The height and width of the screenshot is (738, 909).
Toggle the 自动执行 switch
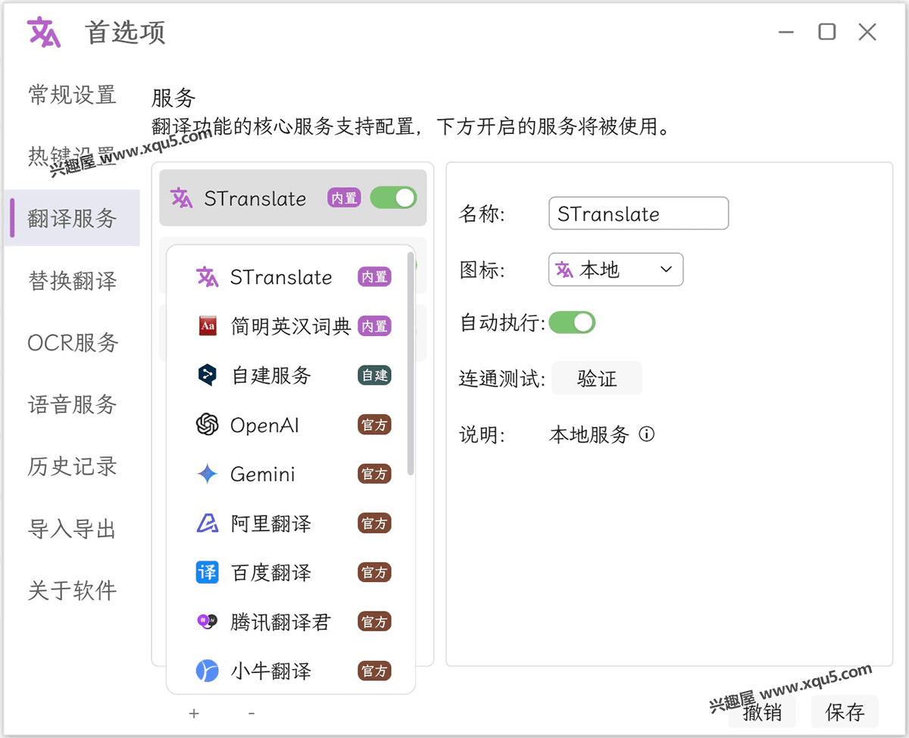[x=572, y=322]
